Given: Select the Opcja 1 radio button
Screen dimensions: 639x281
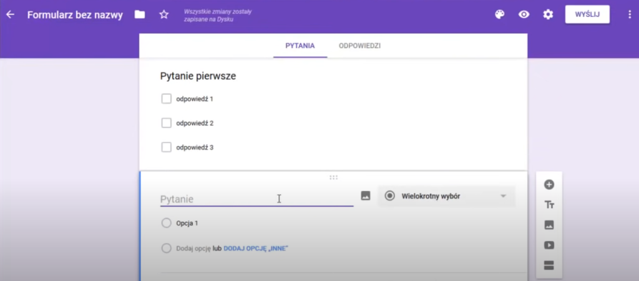Looking at the screenshot, I should click(166, 223).
